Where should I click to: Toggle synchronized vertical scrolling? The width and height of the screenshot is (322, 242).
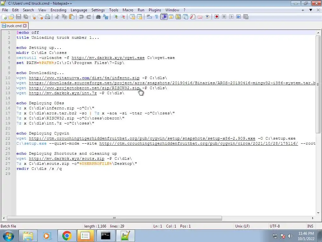[x=132, y=17]
